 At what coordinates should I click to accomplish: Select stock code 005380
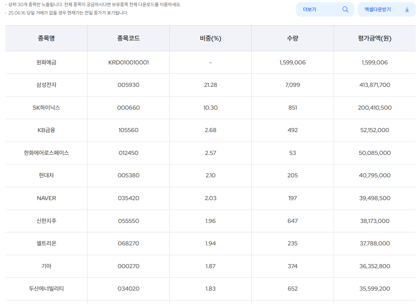pos(129,175)
